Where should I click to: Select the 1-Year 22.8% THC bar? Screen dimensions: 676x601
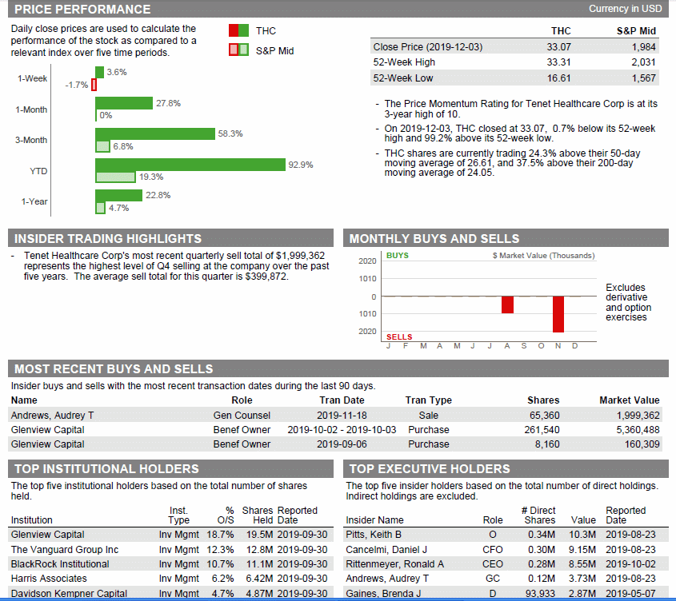(118, 195)
